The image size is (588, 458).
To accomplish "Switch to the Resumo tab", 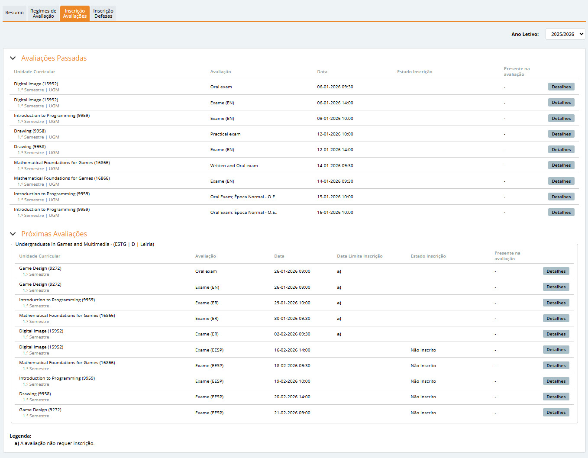I will coord(14,13).
